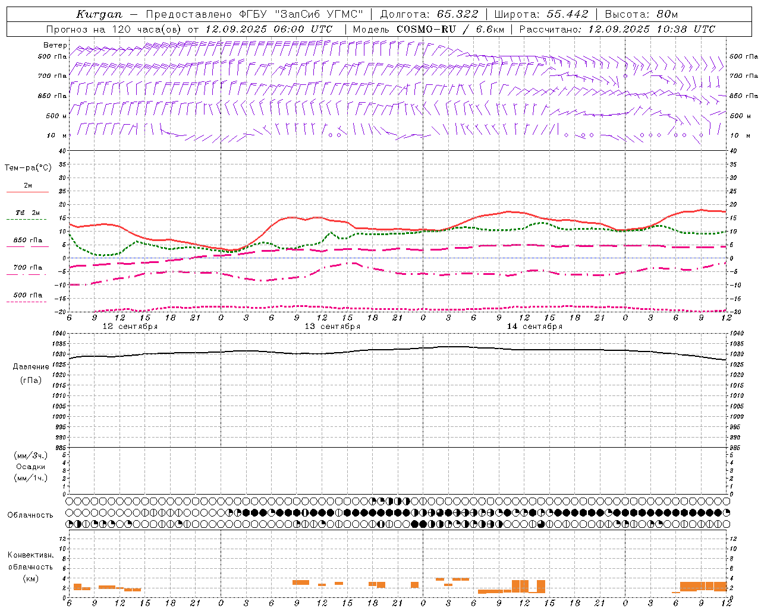
Task: Click the "Модель COSMO-RU / 6.6км" header text
Action: 429,29
